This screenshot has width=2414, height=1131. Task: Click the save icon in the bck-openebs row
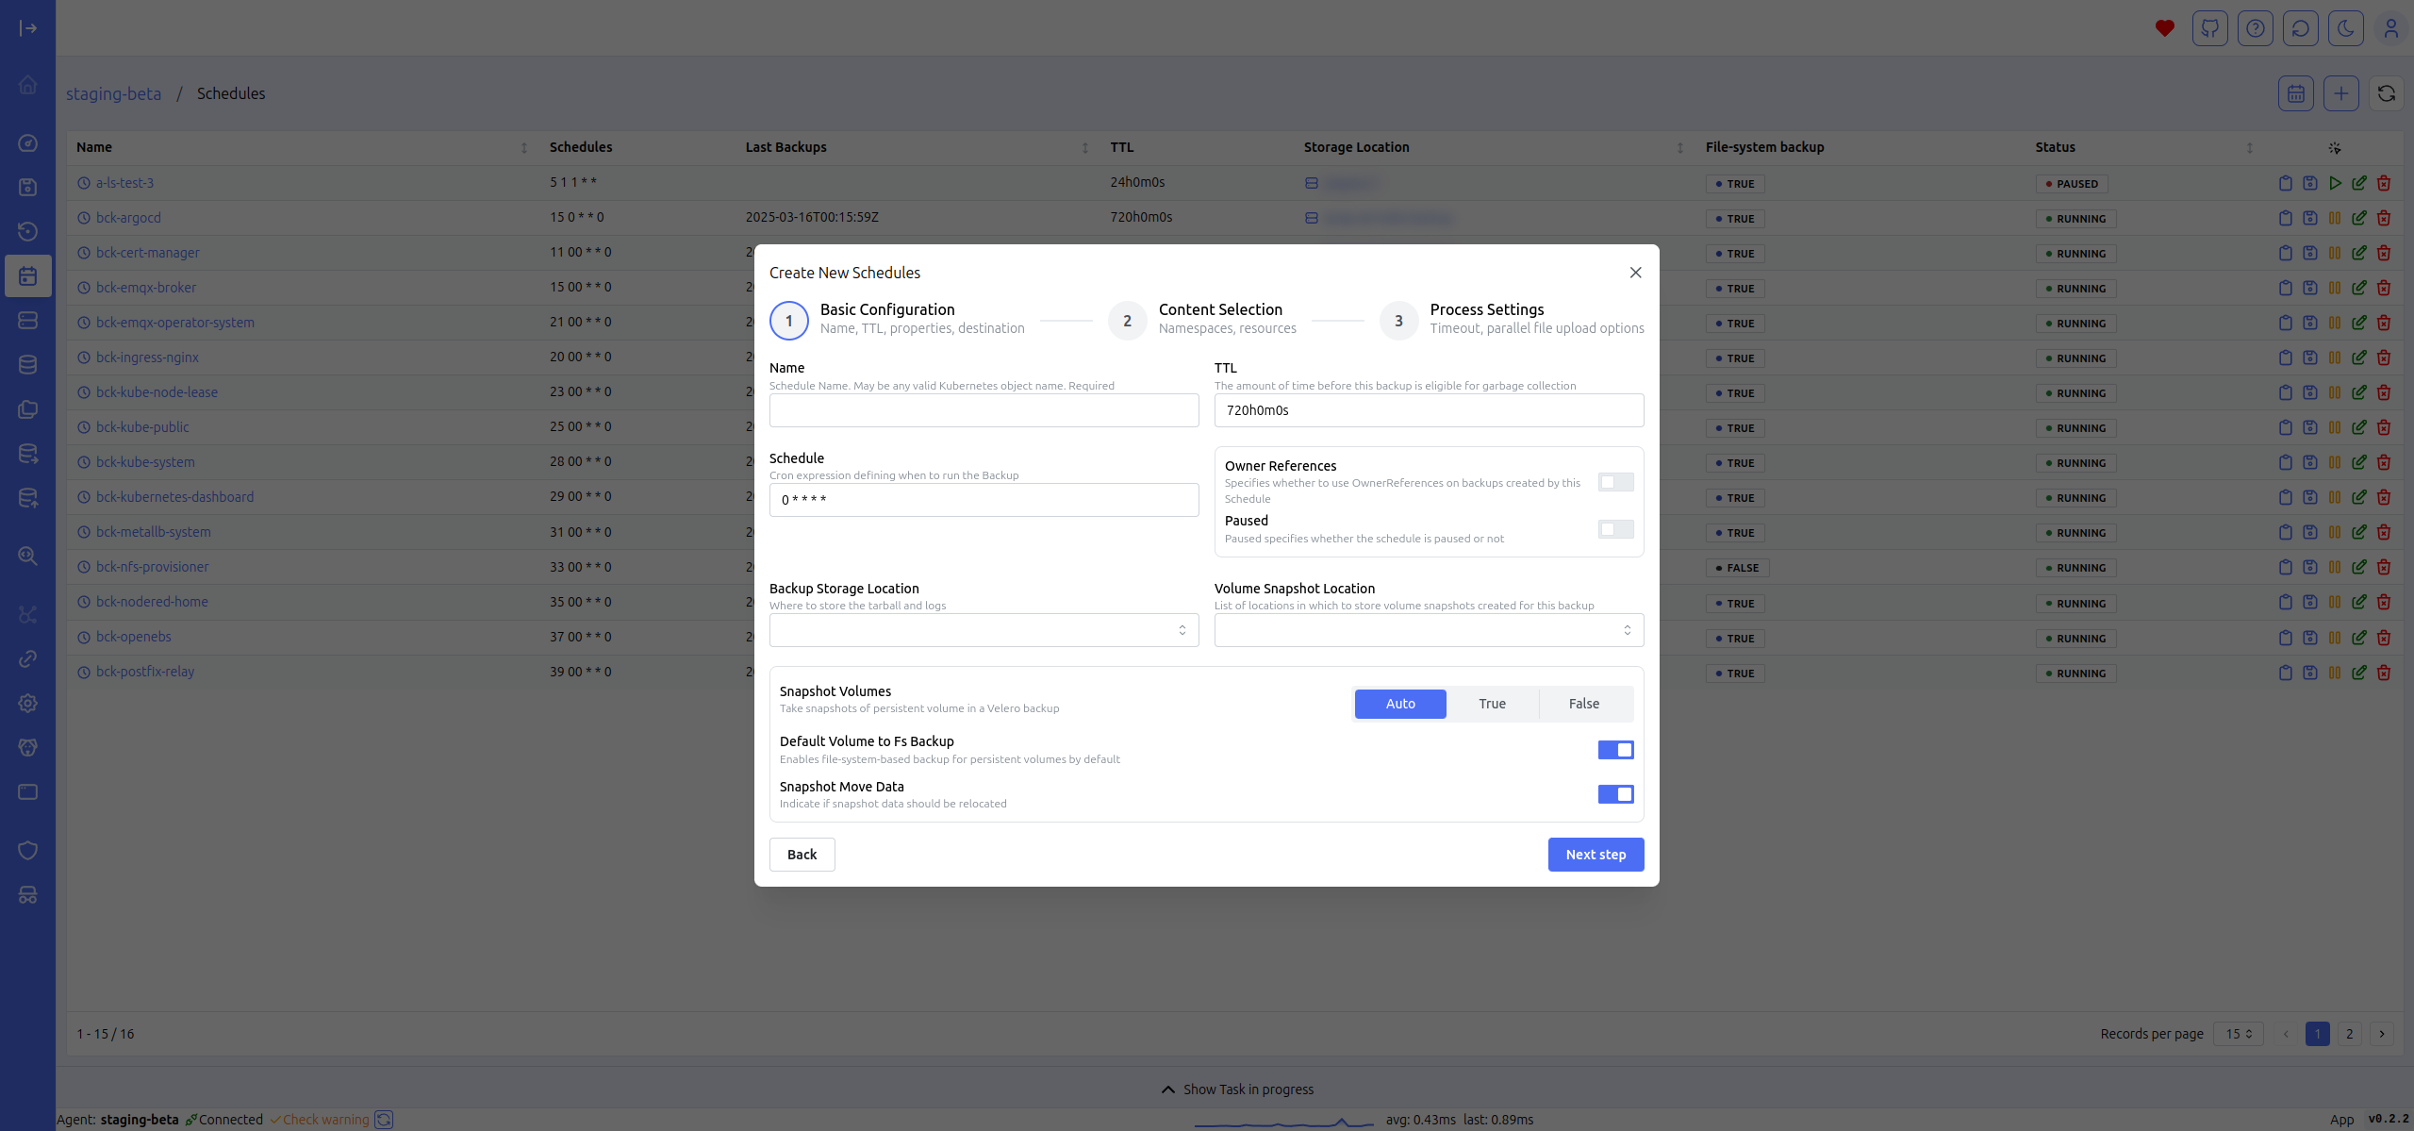(x=2310, y=637)
